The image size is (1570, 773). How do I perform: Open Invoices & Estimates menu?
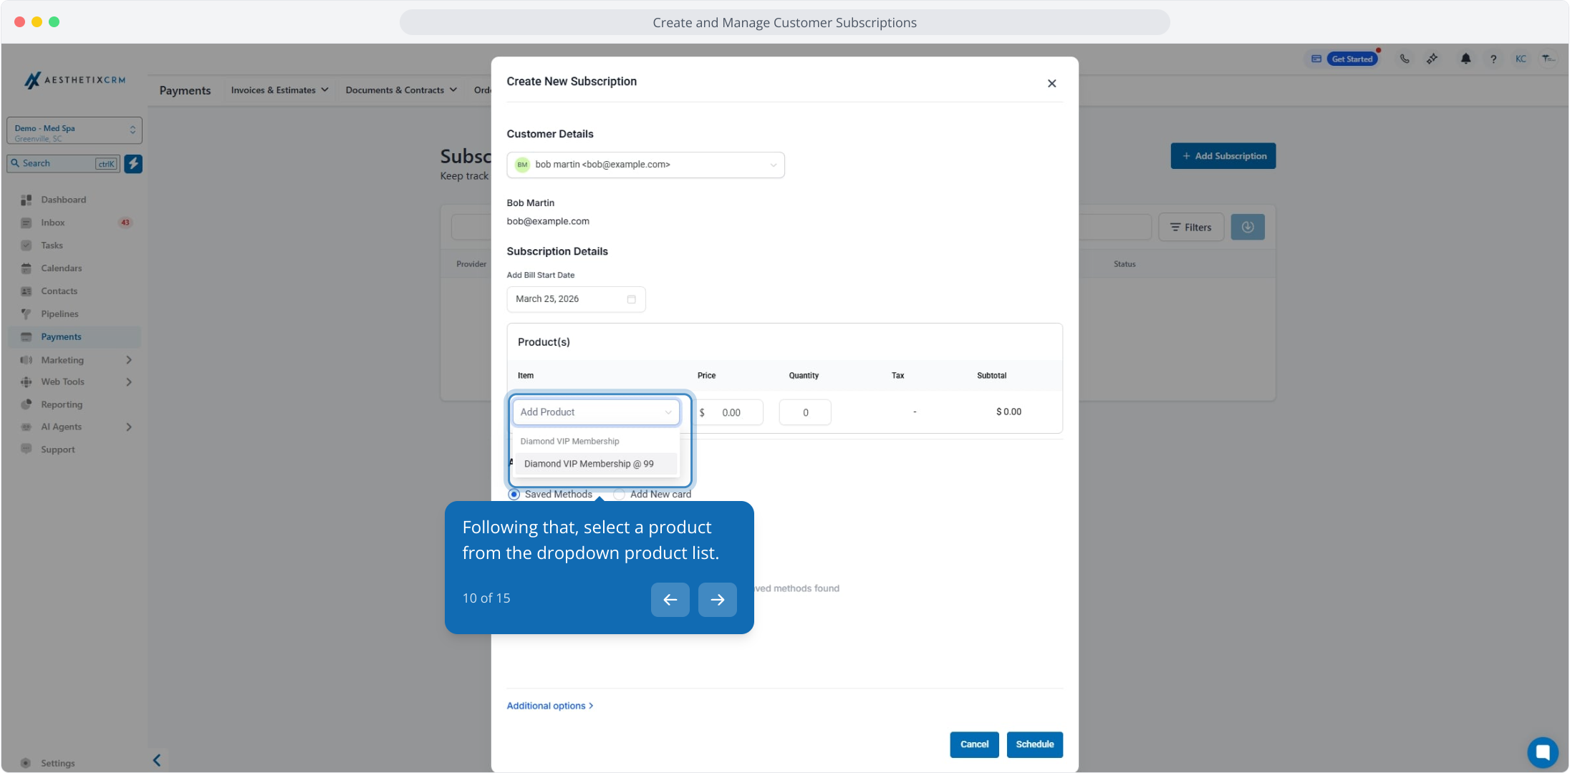279,90
